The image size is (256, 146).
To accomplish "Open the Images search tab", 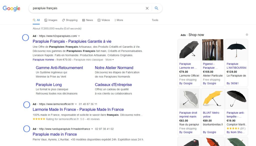I will pos(51,20).
